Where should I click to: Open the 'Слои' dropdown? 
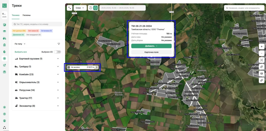80,8
